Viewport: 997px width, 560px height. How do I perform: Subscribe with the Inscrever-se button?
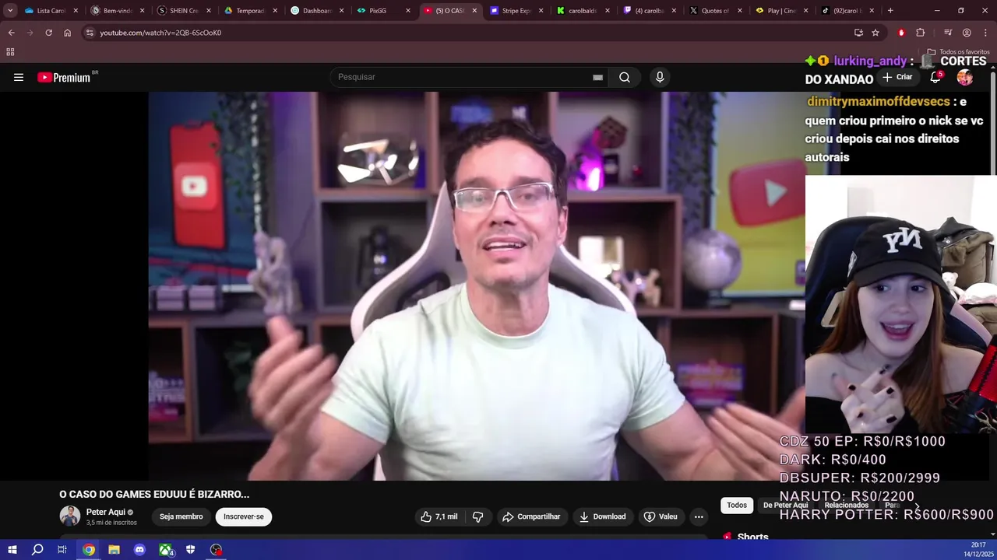tap(244, 516)
